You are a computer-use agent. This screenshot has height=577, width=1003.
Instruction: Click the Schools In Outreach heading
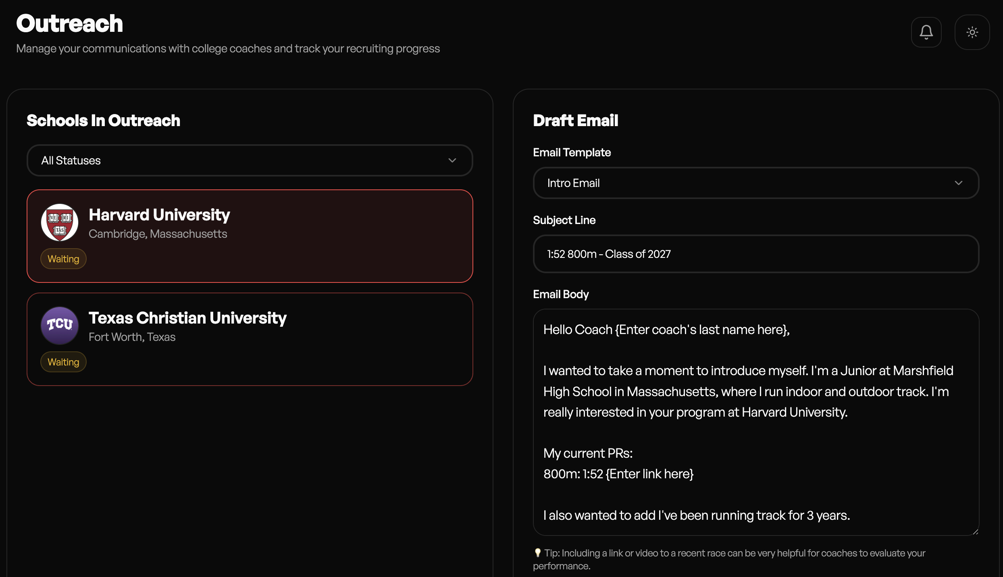103,120
